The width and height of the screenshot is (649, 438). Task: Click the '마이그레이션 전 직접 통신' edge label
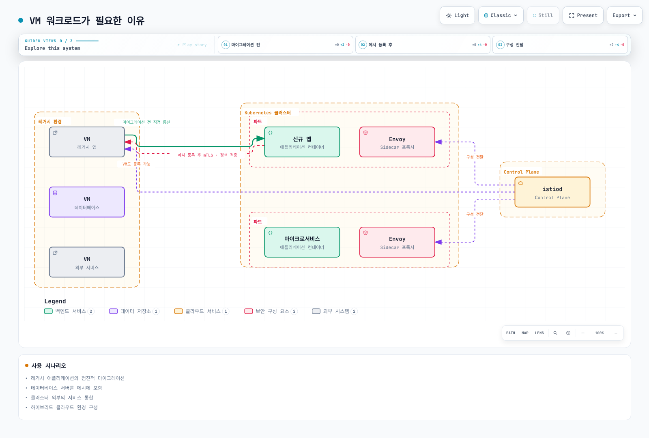click(146, 122)
